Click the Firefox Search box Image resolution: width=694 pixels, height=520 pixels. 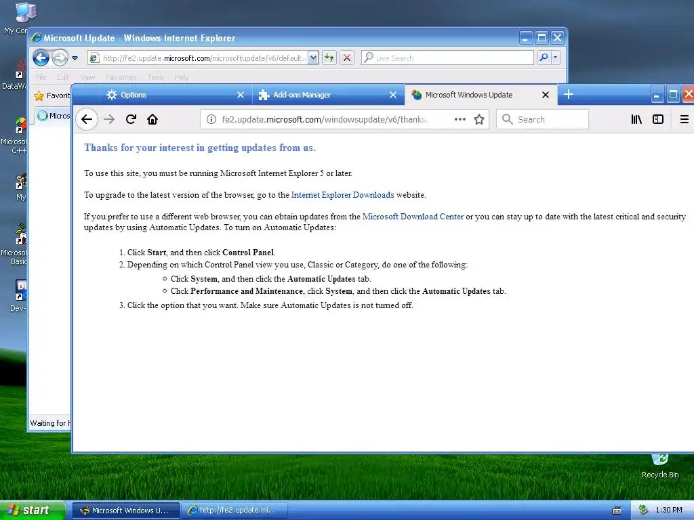coord(543,119)
